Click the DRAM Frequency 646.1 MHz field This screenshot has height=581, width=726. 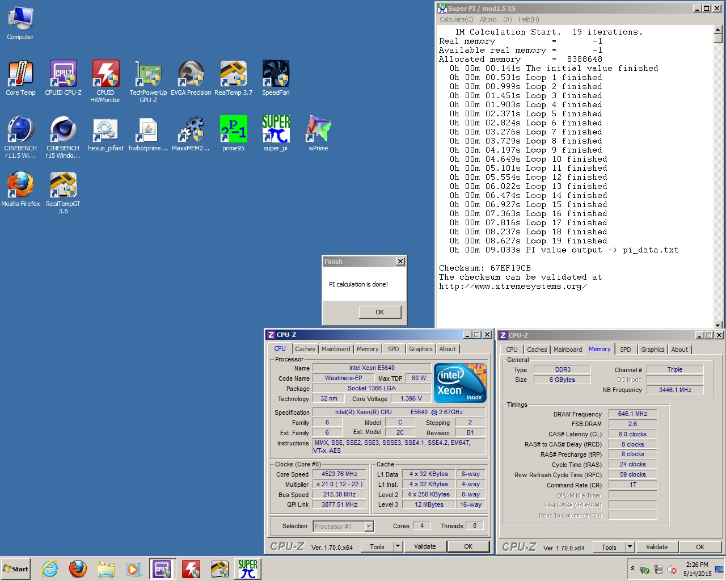coord(632,414)
